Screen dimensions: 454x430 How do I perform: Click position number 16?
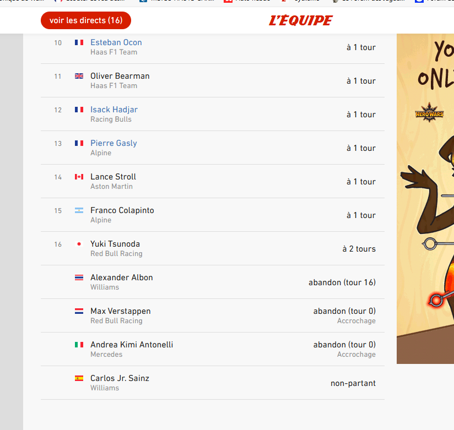coord(58,244)
